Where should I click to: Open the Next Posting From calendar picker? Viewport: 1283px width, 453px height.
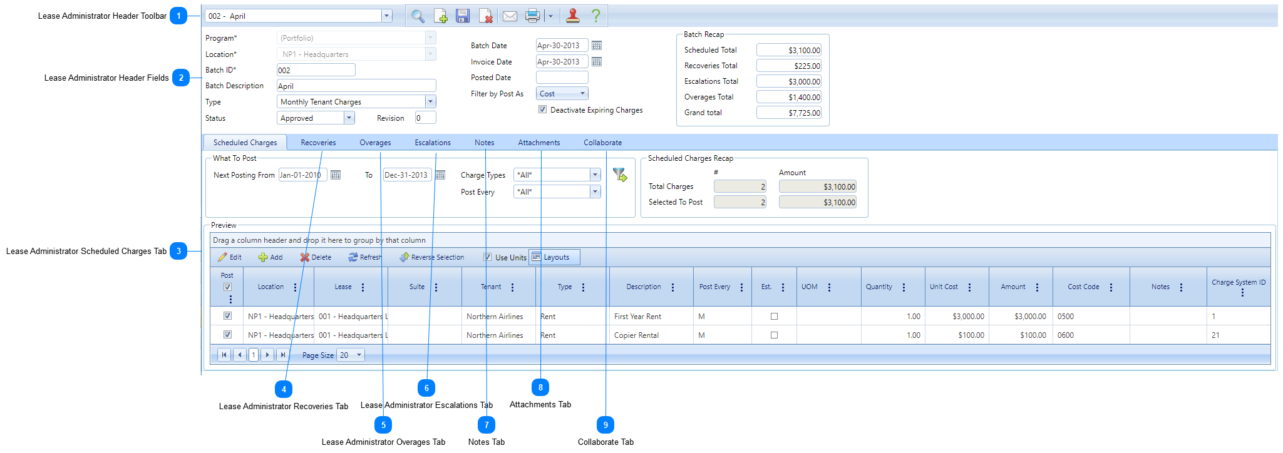pos(336,175)
